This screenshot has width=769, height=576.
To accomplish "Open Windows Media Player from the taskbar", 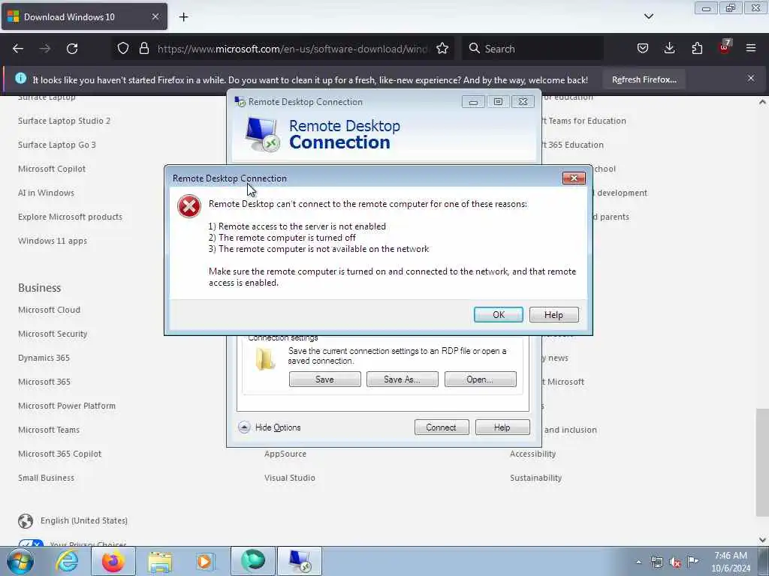I will coord(205,561).
